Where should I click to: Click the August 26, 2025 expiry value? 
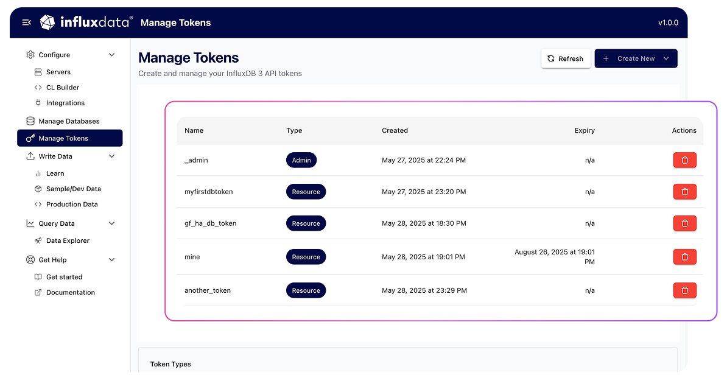point(555,257)
